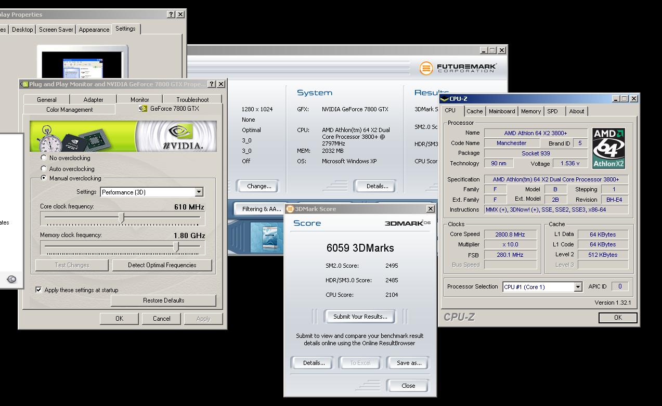The width and height of the screenshot is (662, 406).
Task: Click the Memory clock frequency slider handle
Action: [x=176, y=246]
